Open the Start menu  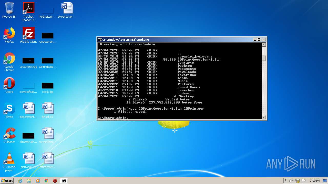click(x=7, y=181)
